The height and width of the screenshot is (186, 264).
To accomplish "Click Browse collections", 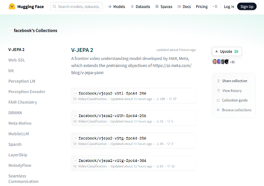I will click(237, 110).
